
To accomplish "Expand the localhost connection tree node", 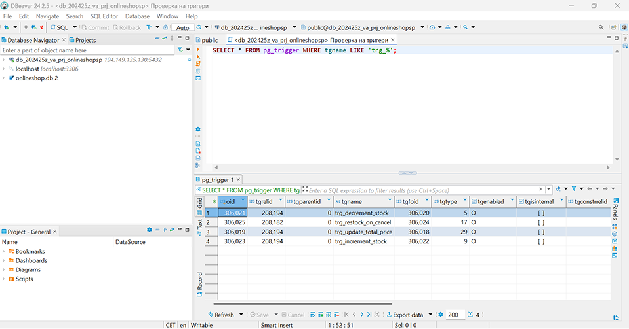I will click(4, 69).
